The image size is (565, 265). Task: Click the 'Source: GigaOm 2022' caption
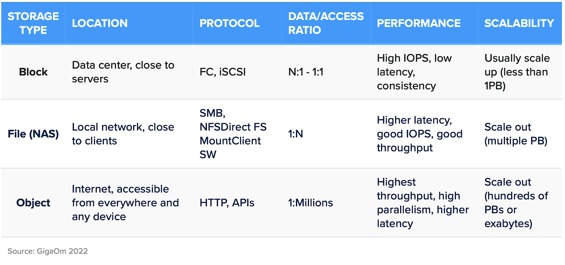[48, 251]
